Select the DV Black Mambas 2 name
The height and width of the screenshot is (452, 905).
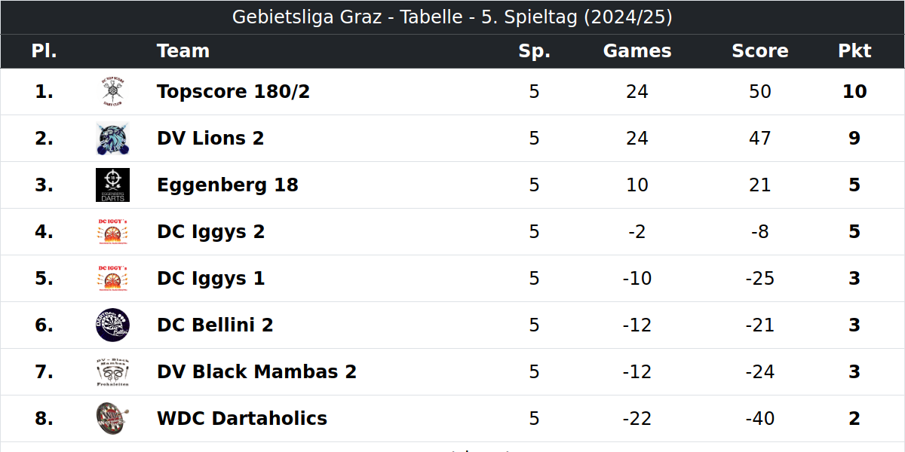point(257,372)
